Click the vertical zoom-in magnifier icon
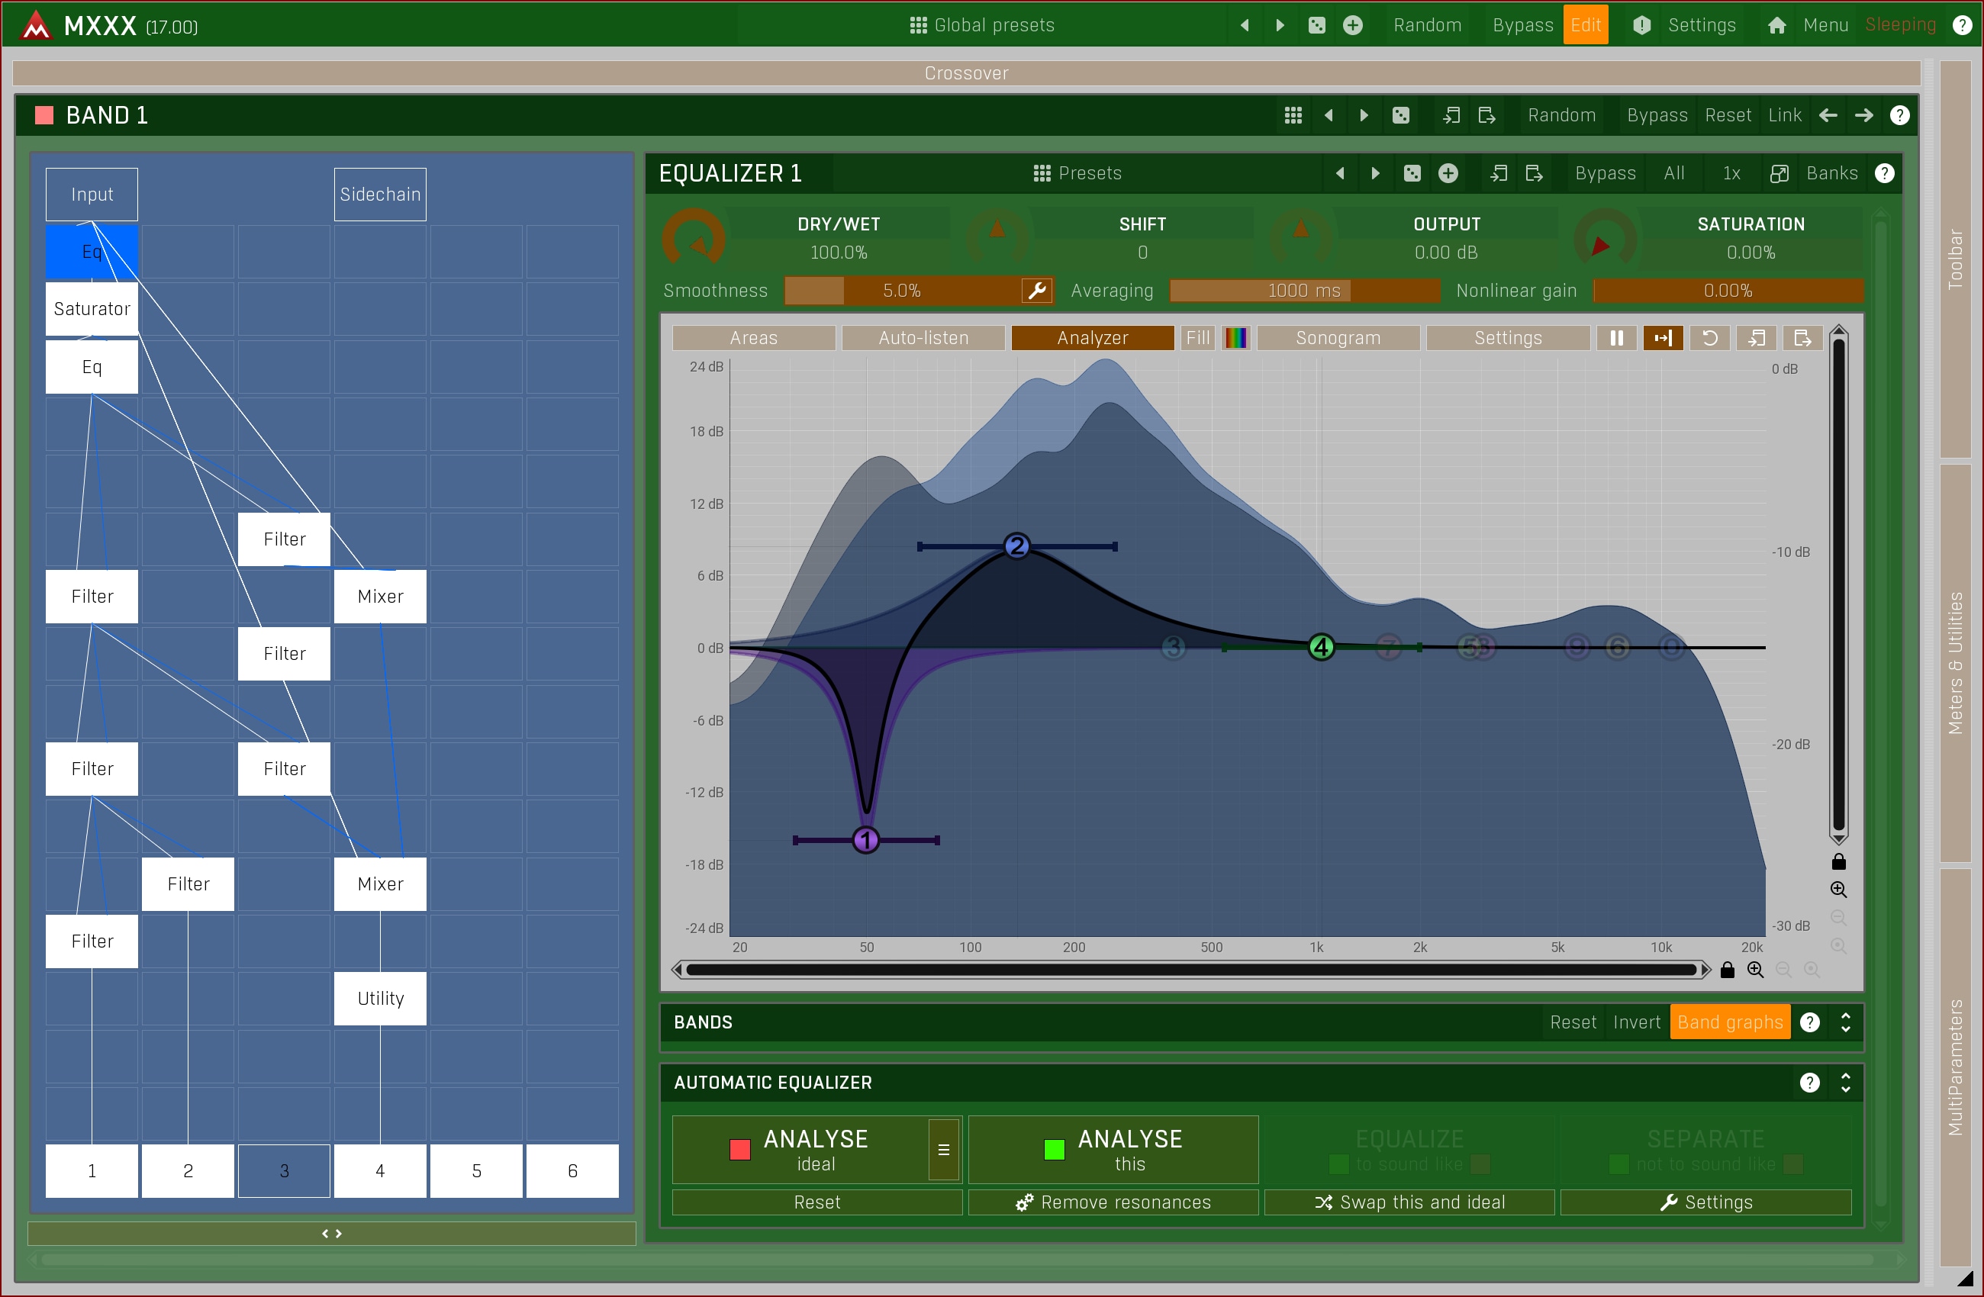The image size is (1984, 1297). tap(1837, 890)
